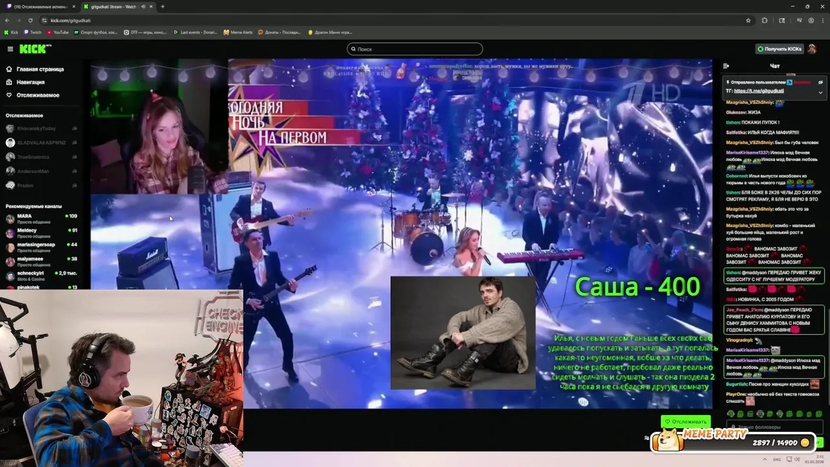Open t.me/gitgudkati pinned link
The image size is (830, 467).
pos(759,91)
